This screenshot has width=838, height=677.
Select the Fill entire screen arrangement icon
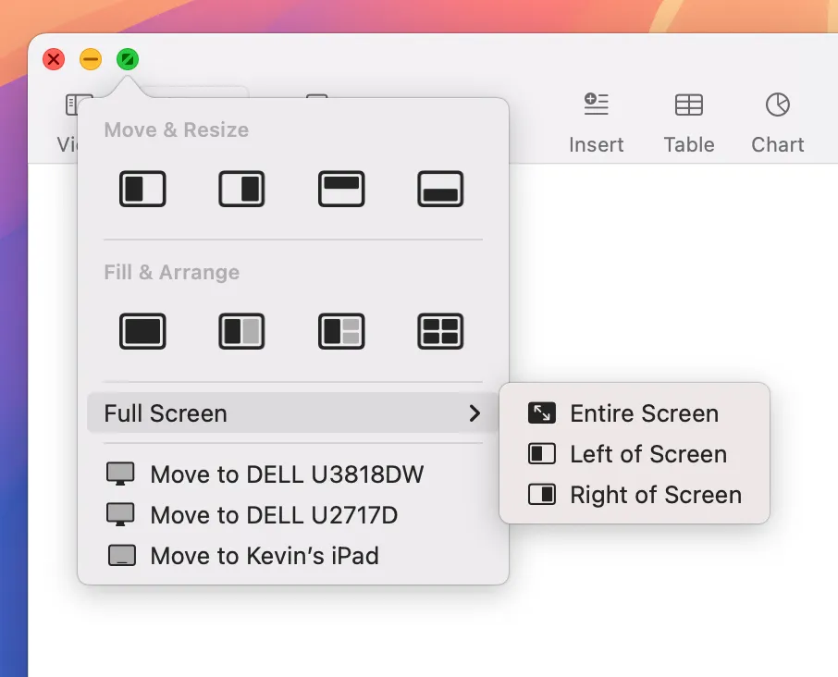[x=142, y=331]
